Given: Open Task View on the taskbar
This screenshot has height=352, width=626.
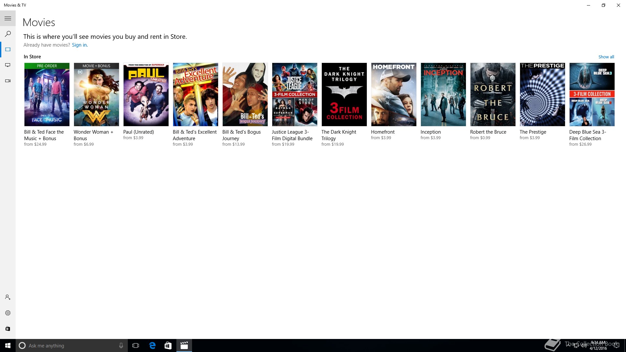Looking at the screenshot, I should [x=136, y=345].
